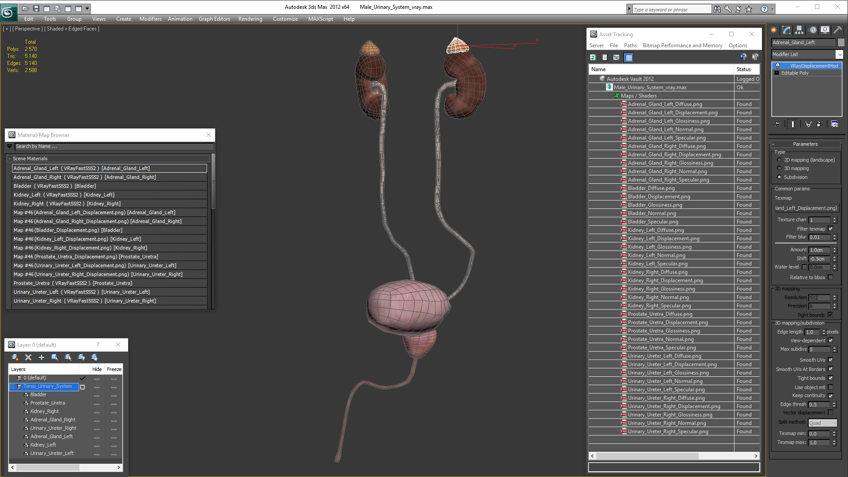Click the Hide column header in Layers

(97, 369)
